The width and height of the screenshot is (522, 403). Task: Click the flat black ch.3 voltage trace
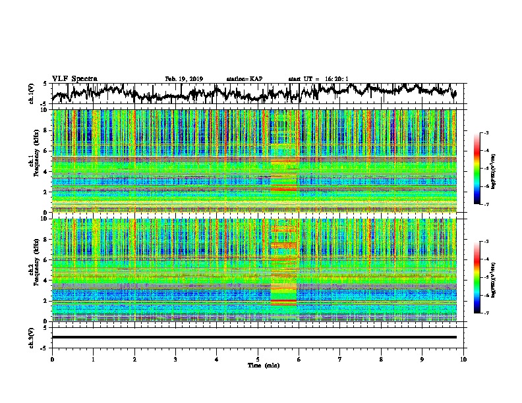point(254,337)
